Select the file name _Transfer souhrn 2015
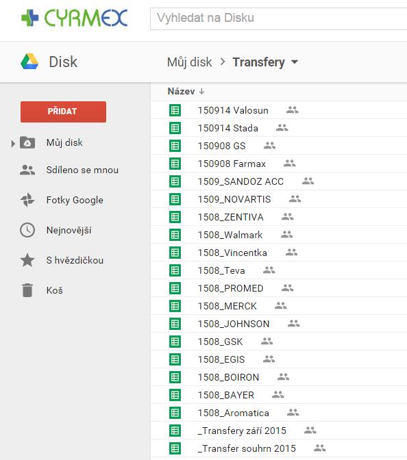This screenshot has width=407, height=460. click(247, 448)
